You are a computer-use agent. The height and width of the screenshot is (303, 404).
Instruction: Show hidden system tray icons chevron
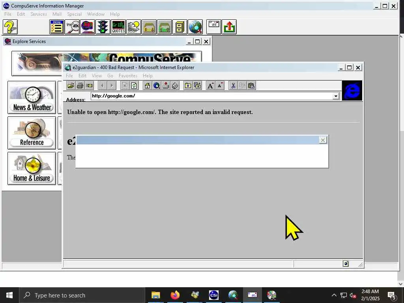[334, 295]
